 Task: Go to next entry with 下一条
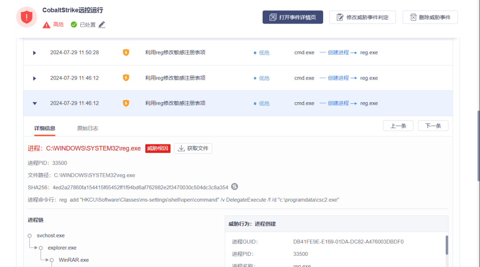433,126
